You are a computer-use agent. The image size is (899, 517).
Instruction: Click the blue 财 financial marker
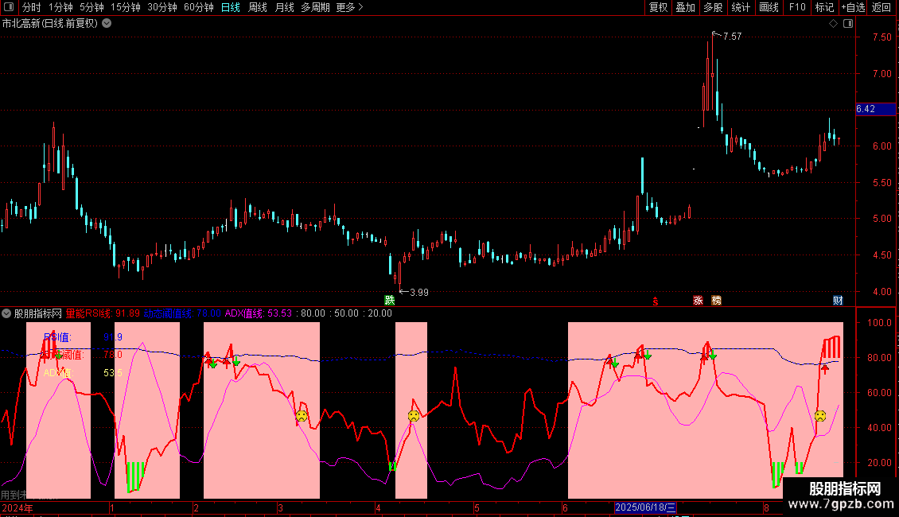[838, 301]
